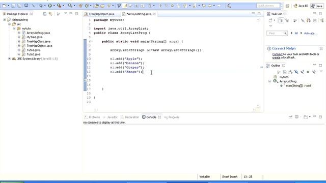Viewport: 326px width, 183px height.
Task: Click search magnifier in Task List Find box
Action: tap(285, 33)
